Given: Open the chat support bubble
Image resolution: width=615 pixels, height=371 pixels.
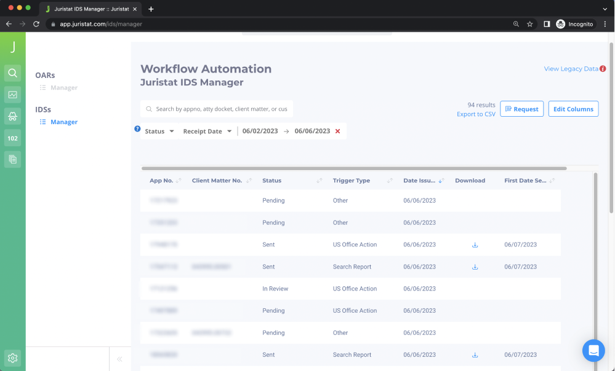Looking at the screenshot, I should (x=593, y=350).
